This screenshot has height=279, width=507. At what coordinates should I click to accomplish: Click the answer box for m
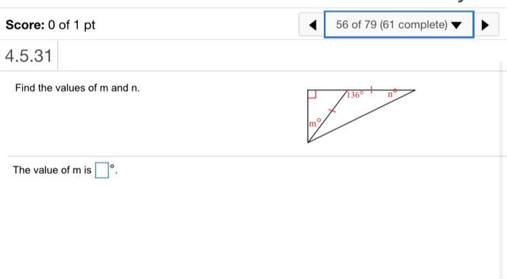click(x=102, y=171)
